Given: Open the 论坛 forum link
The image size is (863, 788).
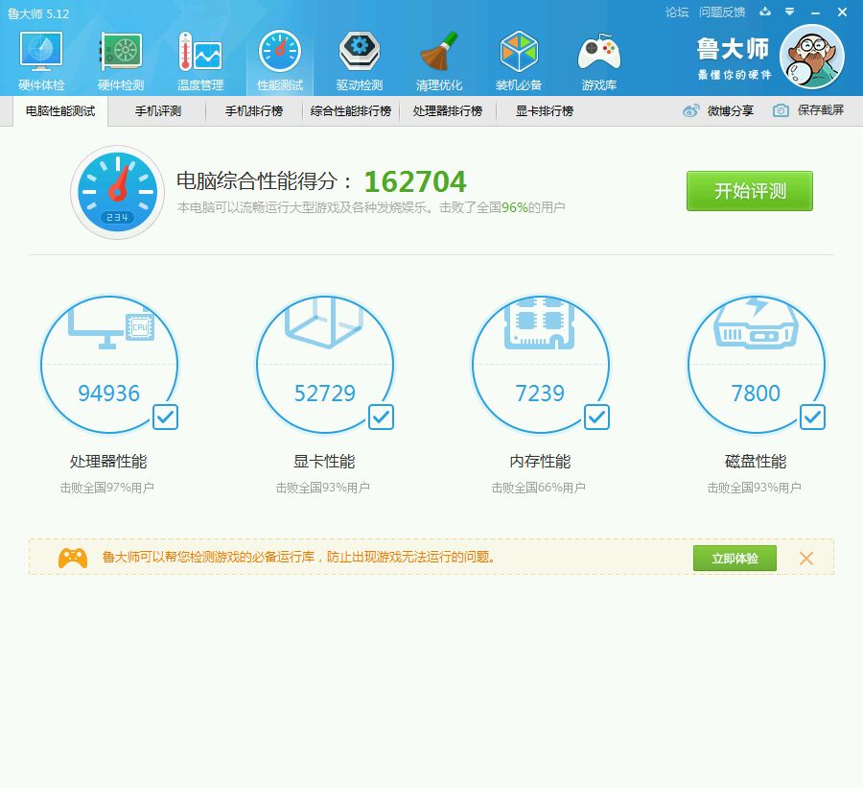Looking at the screenshot, I should coord(676,12).
